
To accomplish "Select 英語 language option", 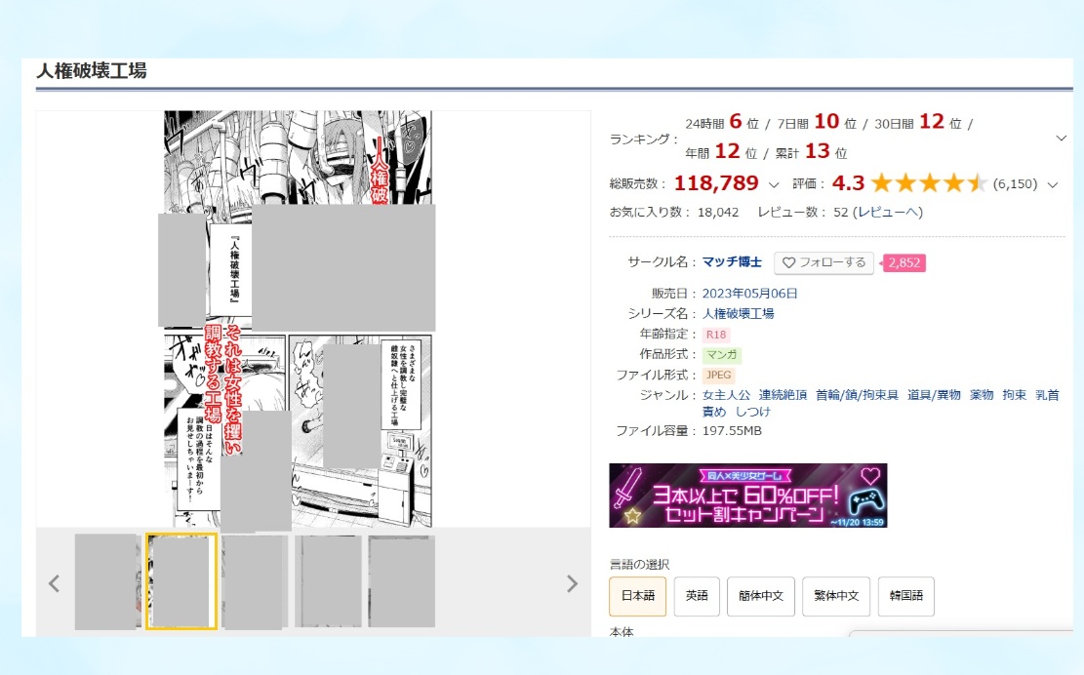I will click(697, 596).
